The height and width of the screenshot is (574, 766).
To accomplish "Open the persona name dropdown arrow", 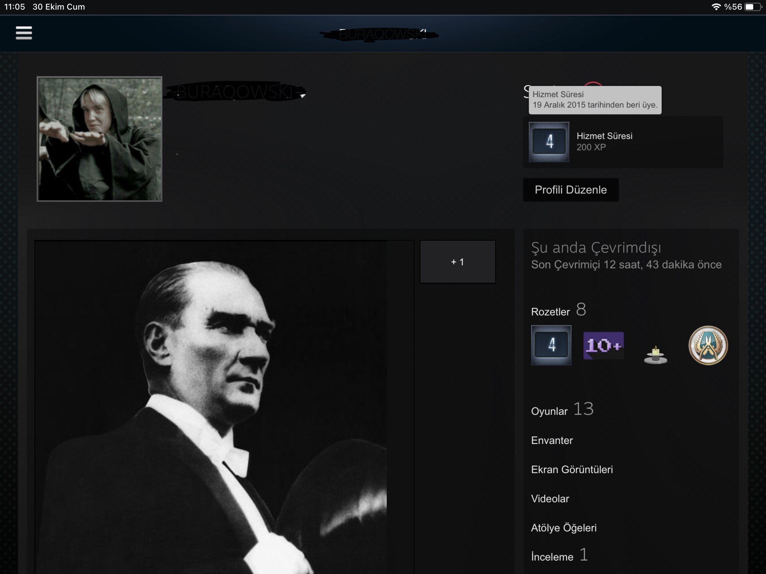I will pos(303,96).
